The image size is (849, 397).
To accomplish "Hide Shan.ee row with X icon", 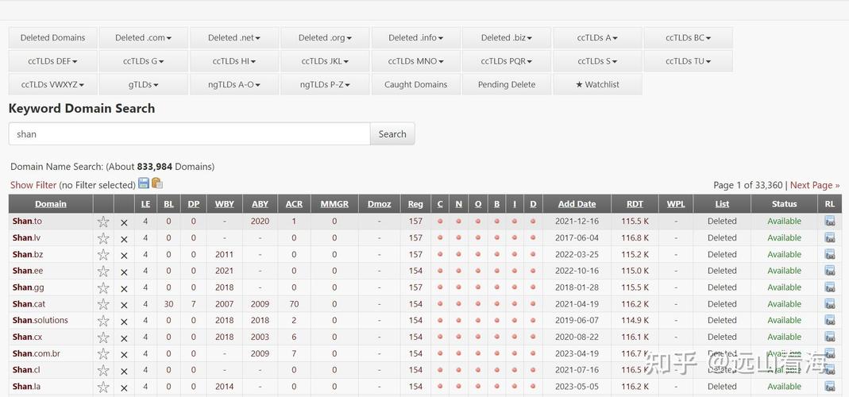I will [124, 272].
